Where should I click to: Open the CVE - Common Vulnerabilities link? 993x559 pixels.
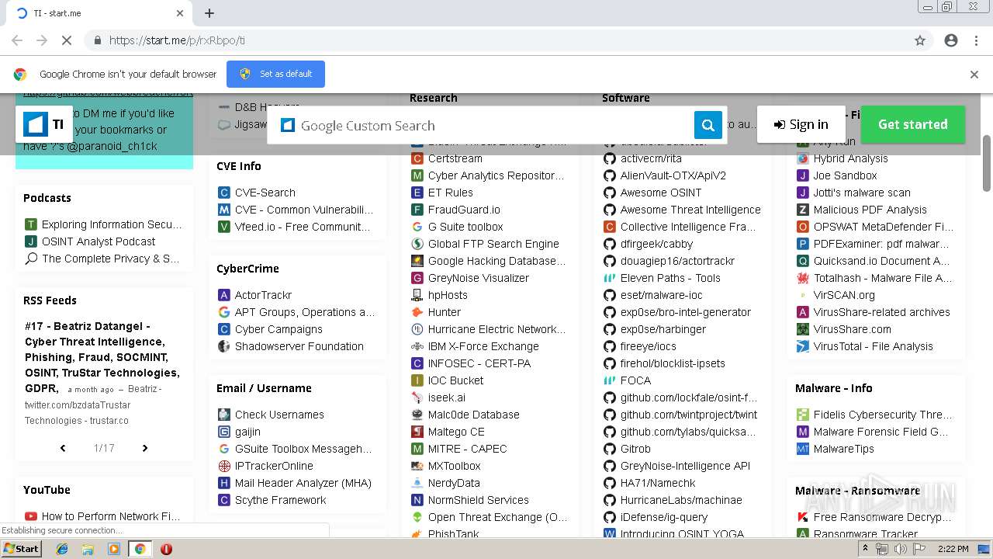[304, 210]
